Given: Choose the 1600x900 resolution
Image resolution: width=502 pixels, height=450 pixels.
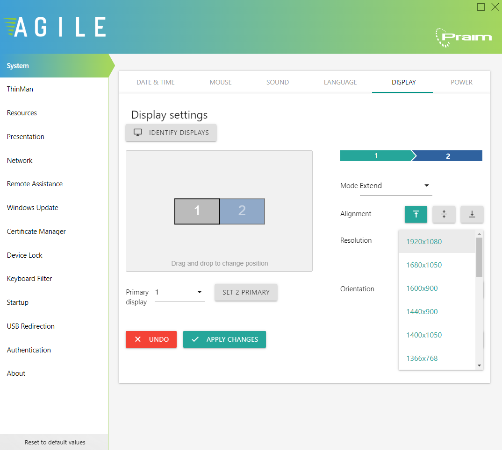Looking at the screenshot, I should pos(437,288).
